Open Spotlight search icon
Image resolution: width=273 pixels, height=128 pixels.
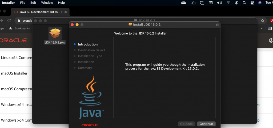point(244,3)
